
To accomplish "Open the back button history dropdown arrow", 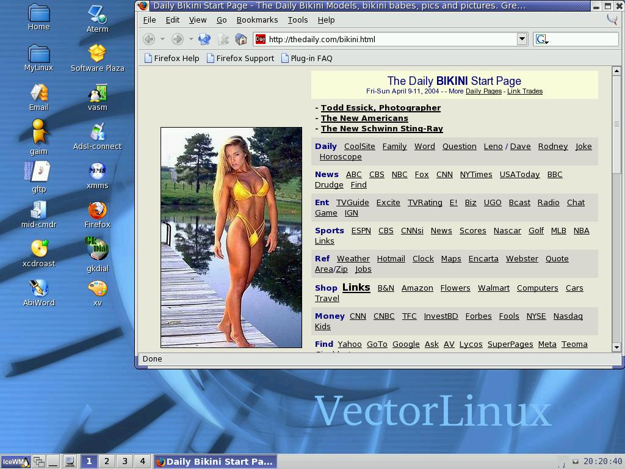I will point(162,39).
